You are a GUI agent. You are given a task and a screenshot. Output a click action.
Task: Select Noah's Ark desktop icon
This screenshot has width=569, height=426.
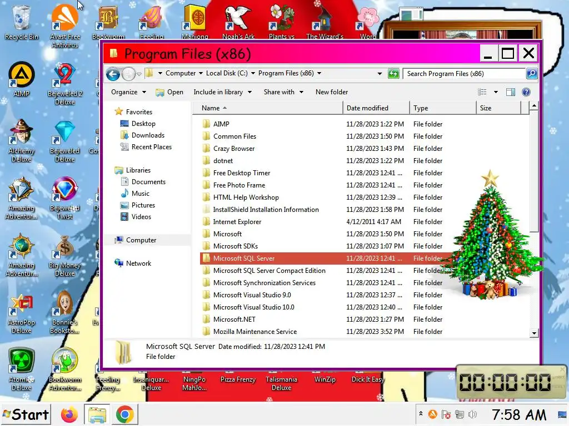coord(238,22)
